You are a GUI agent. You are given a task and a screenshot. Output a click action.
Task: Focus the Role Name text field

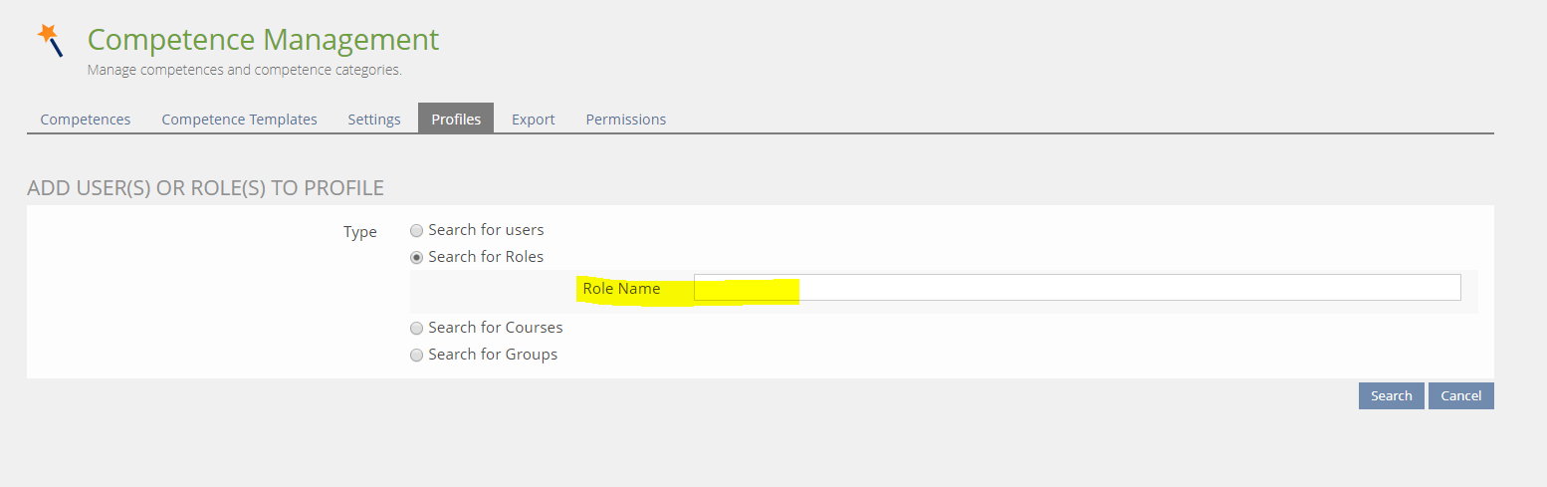pos(1076,288)
